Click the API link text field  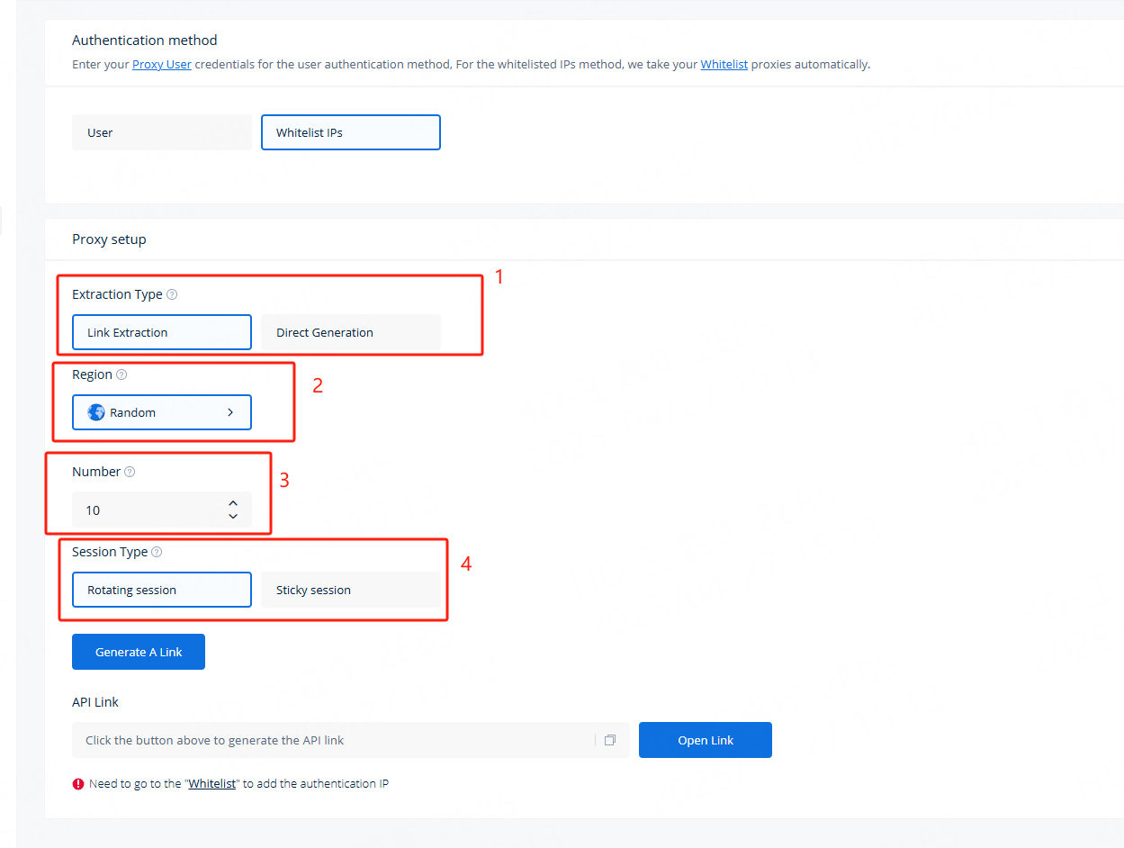333,740
